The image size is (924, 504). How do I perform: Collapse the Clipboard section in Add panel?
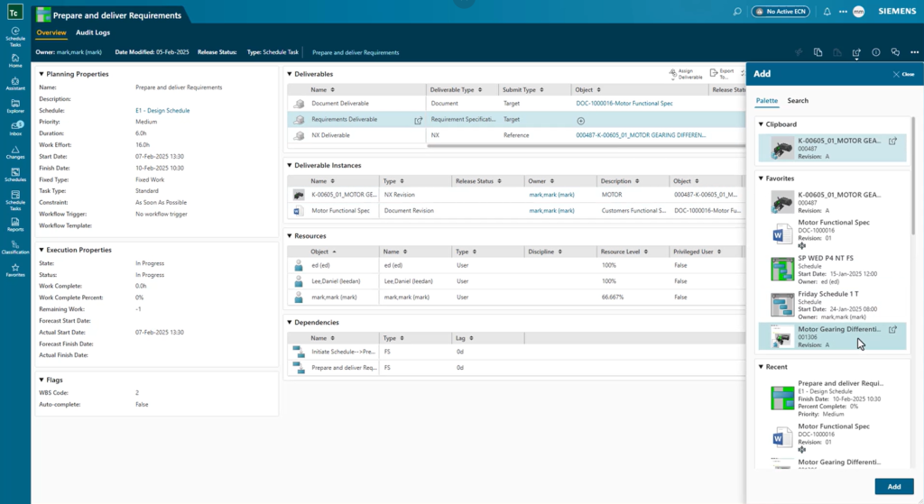point(761,124)
